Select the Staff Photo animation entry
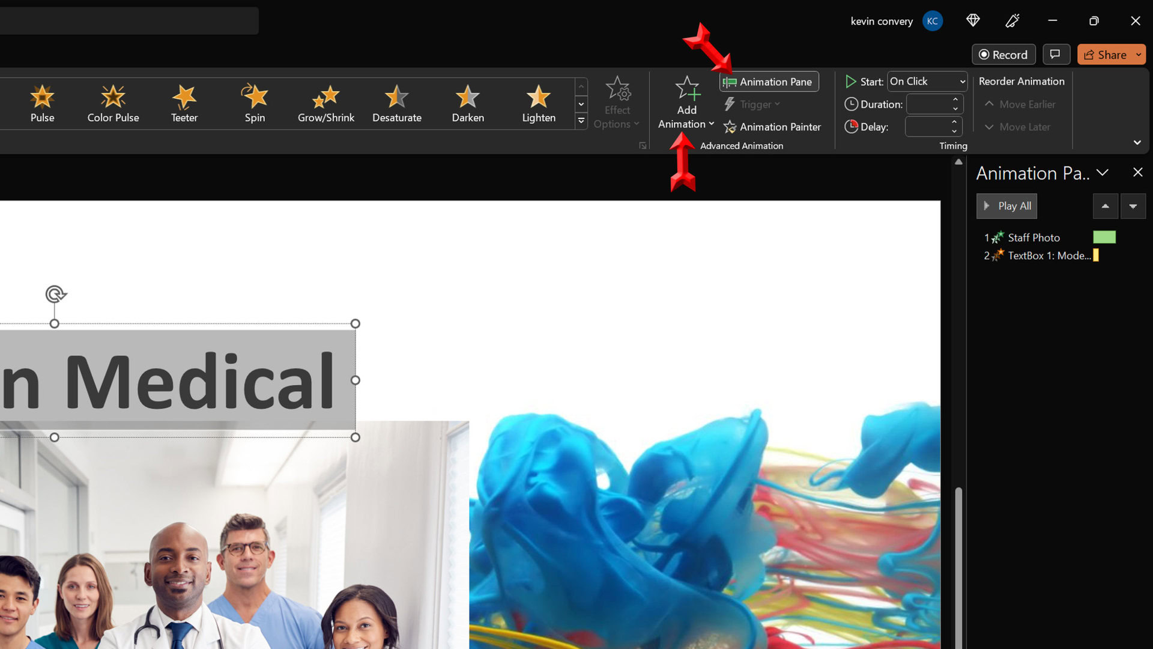The height and width of the screenshot is (649, 1153). [x=1033, y=237]
